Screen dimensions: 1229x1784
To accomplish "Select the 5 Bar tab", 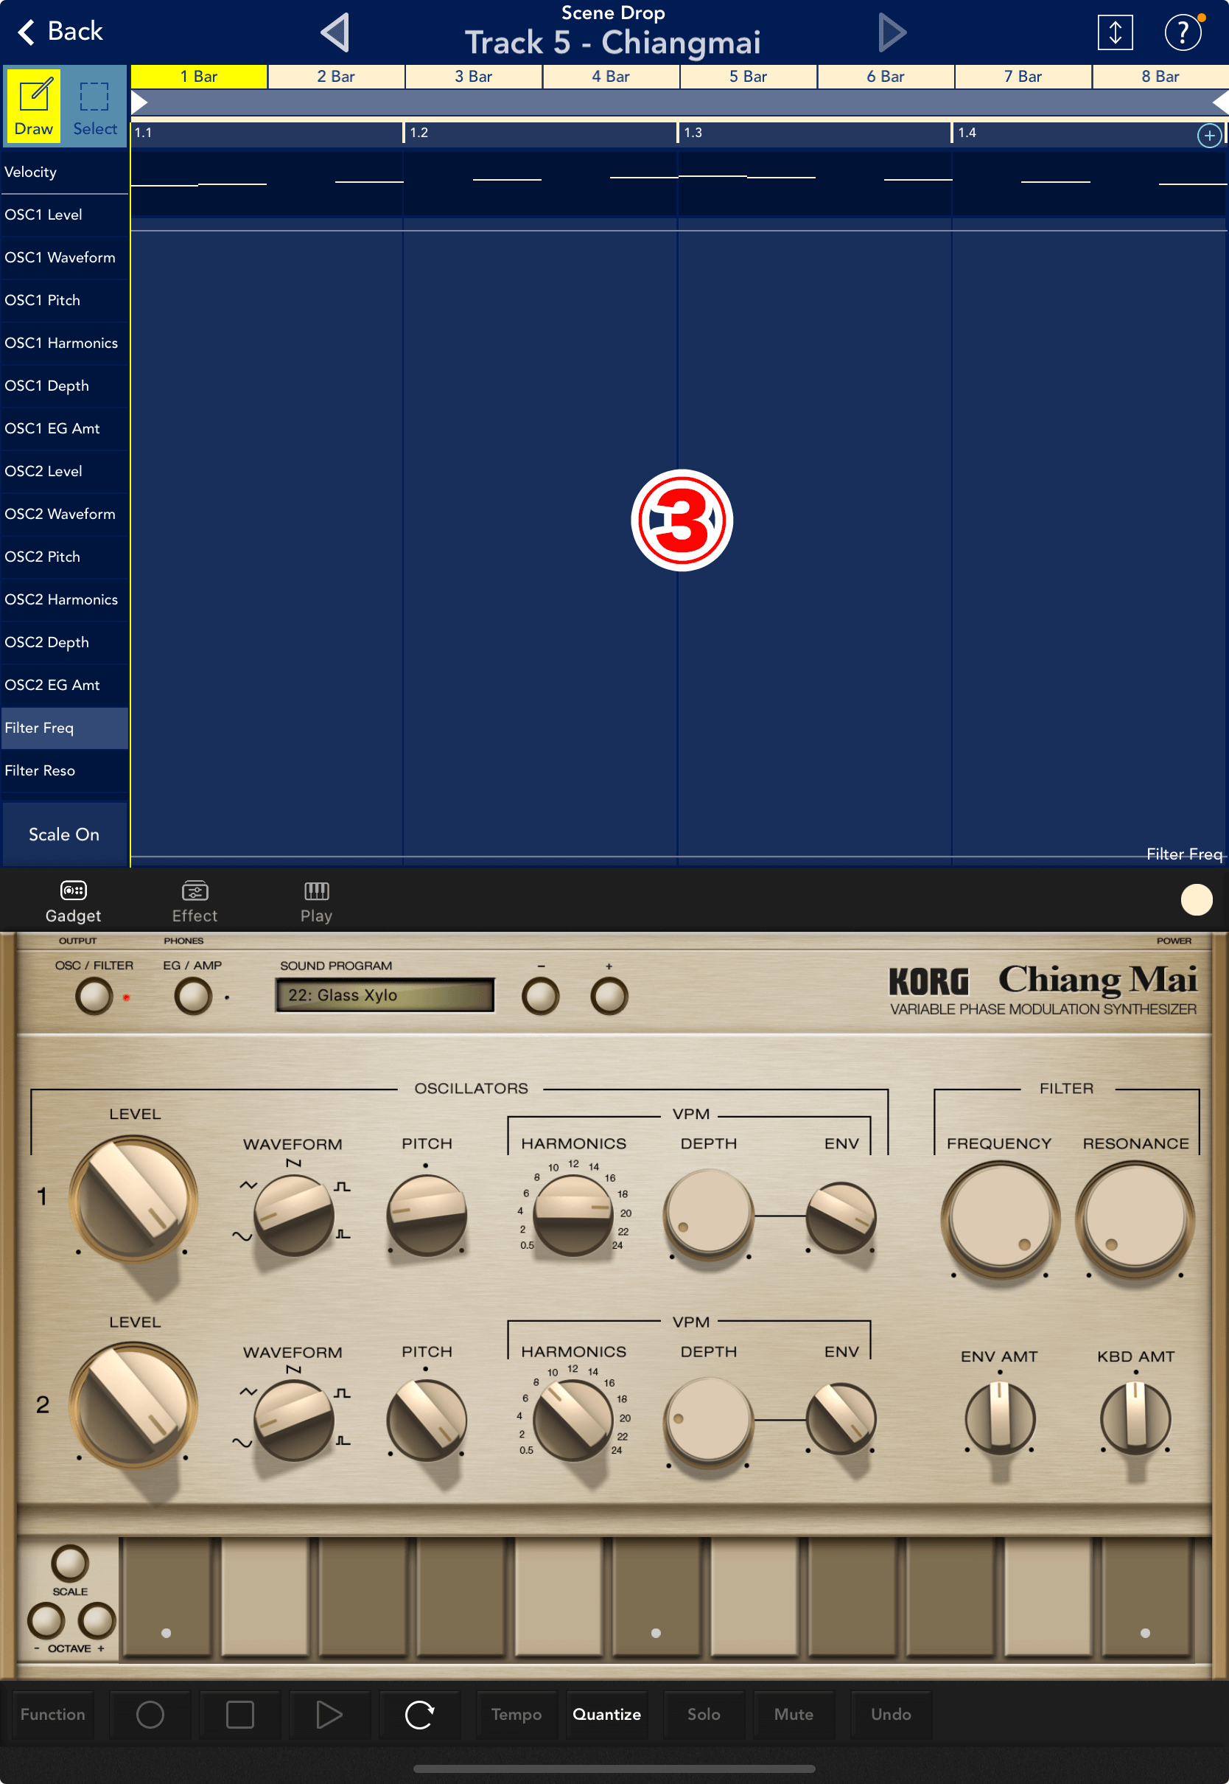I will point(748,76).
